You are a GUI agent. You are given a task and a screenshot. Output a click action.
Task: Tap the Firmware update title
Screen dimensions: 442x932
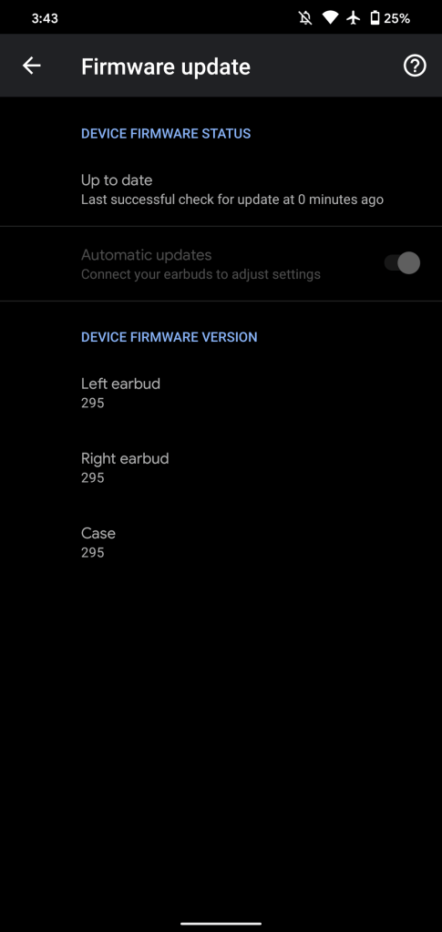coord(165,67)
